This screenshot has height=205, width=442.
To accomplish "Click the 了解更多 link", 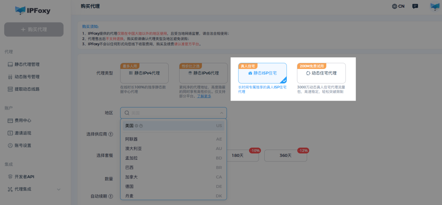I will [204, 96].
